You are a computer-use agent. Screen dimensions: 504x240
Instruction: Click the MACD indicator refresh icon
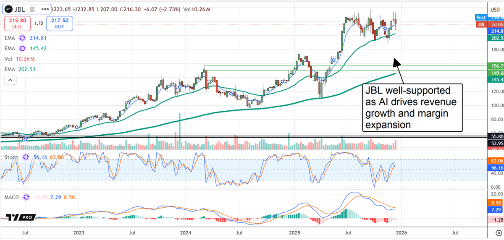[x=27, y=197]
